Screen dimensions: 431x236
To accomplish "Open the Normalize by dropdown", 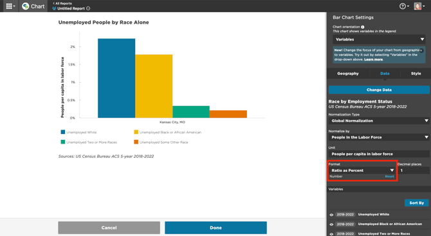I will (379, 137).
